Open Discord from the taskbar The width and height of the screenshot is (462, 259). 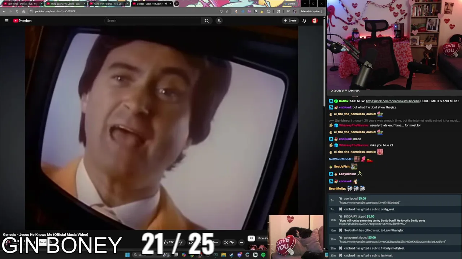pyautogui.click(x=239, y=255)
